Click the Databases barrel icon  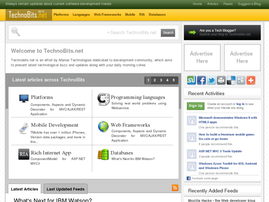pos(103,155)
